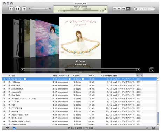Uncheck the EVERGREEN checkbox
The image size is (161, 132).
point(9,108)
